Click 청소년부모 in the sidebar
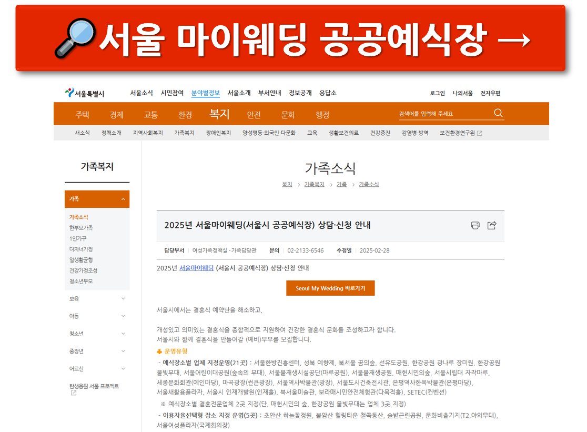587x432 pixels. point(81,281)
